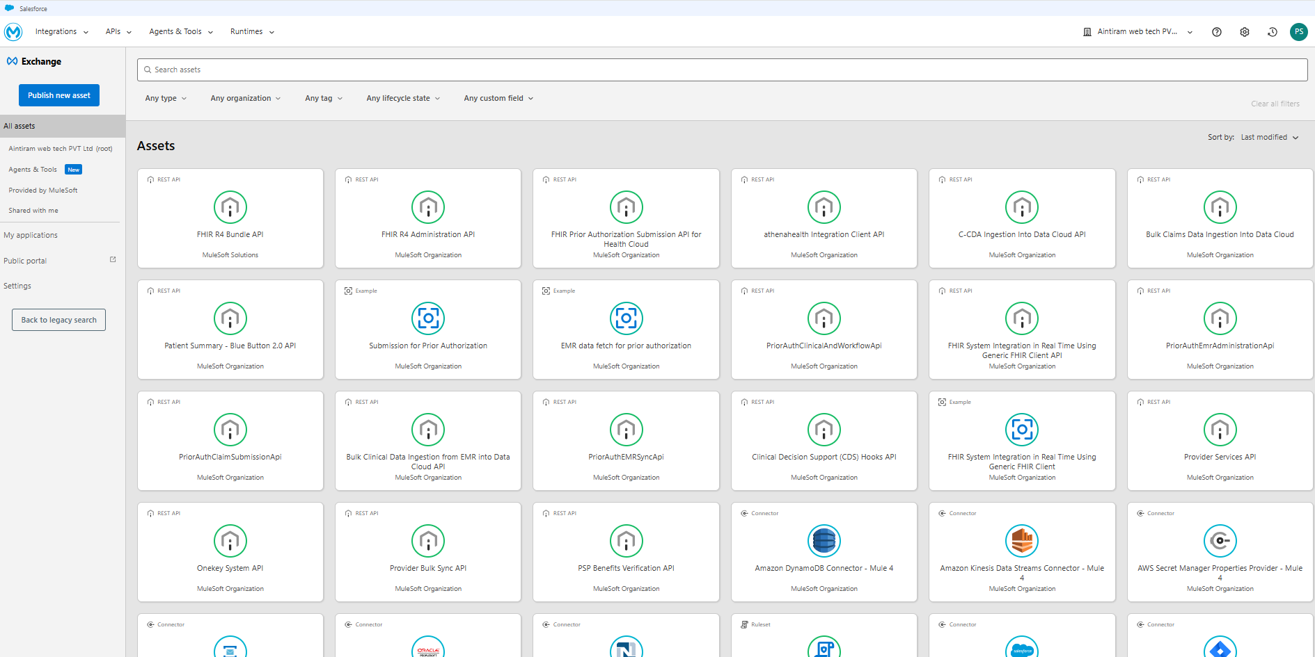Click the external link icon beside Public portal
The height and width of the screenshot is (657, 1315).
coord(113,260)
